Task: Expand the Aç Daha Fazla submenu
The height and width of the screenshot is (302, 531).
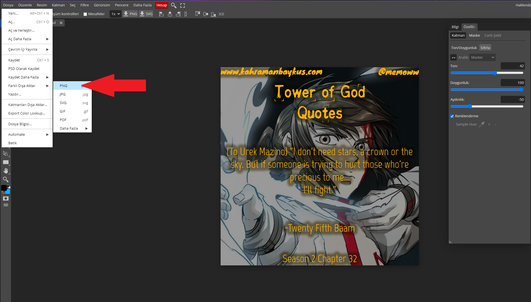Action: 27,39
